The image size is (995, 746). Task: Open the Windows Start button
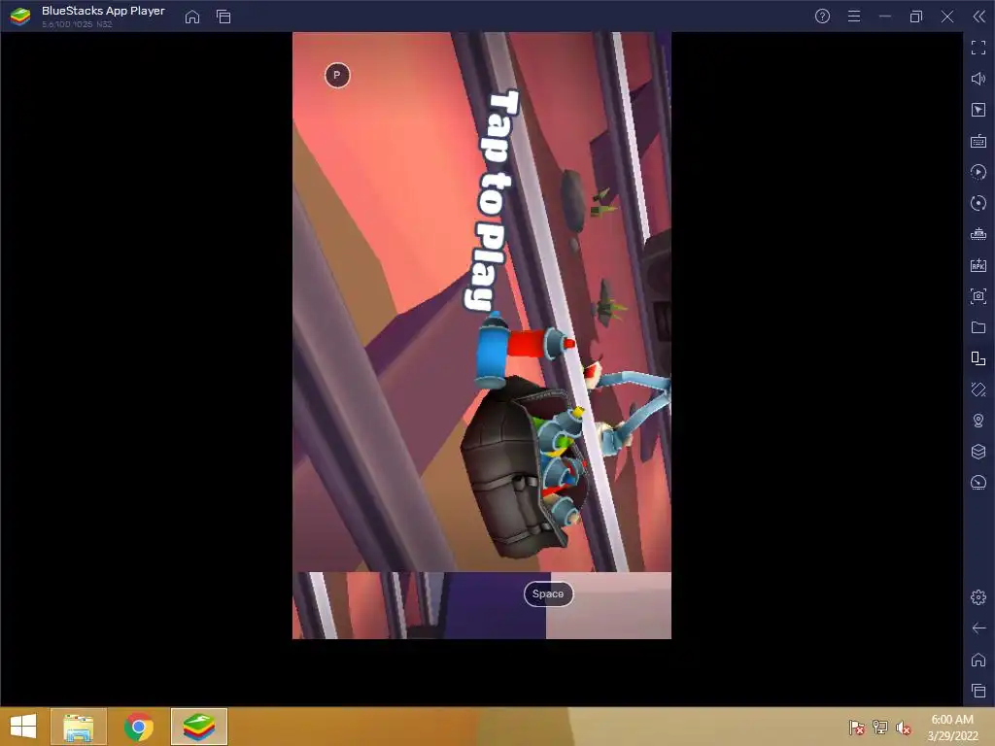[x=23, y=727]
